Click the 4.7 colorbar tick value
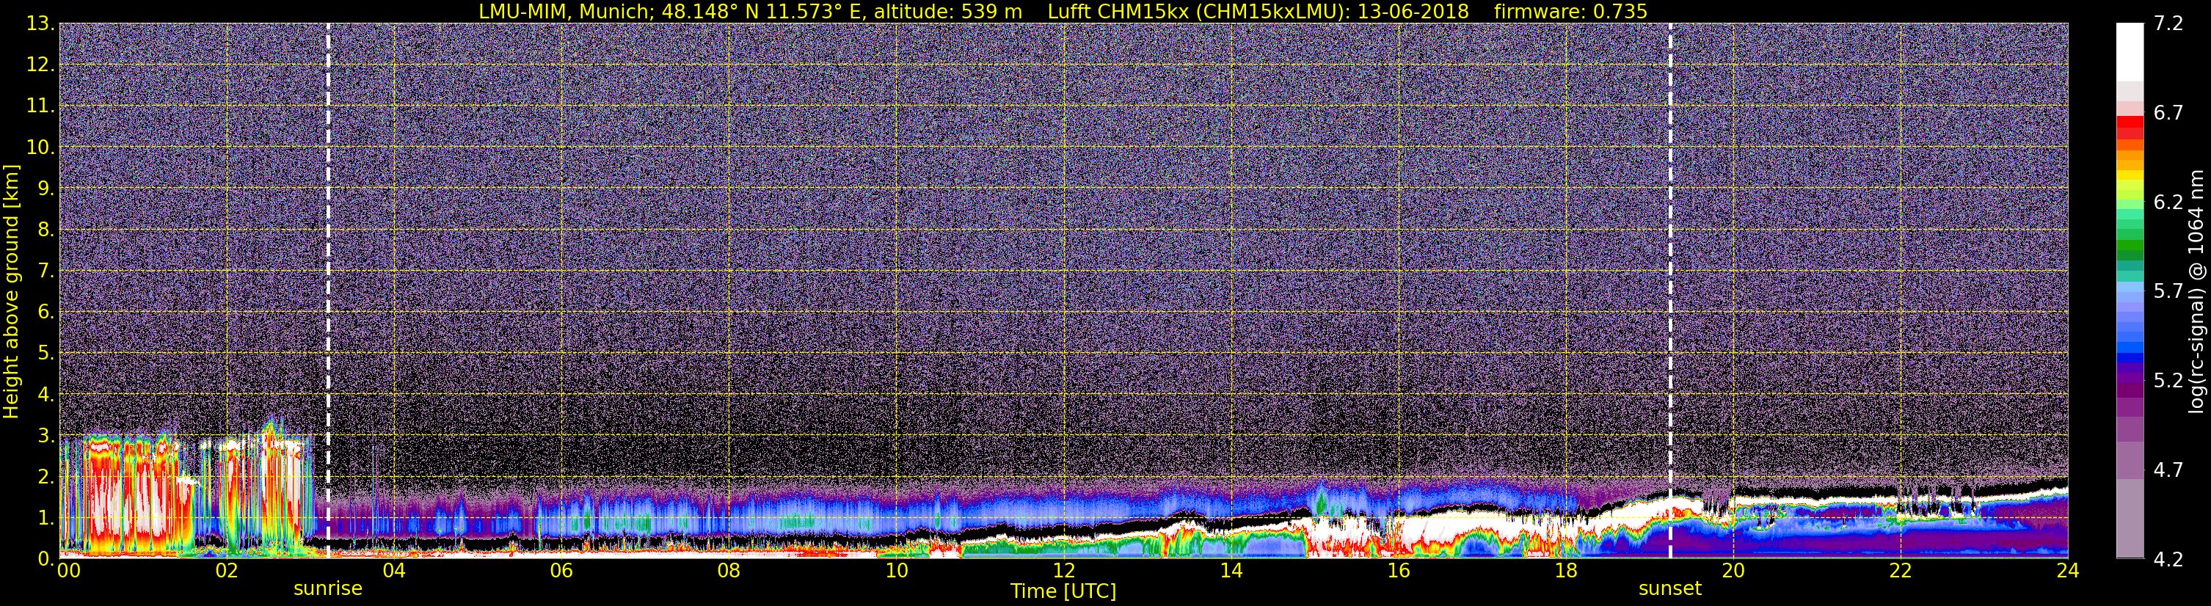The height and width of the screenshot is (606, 2211). 2168,470
